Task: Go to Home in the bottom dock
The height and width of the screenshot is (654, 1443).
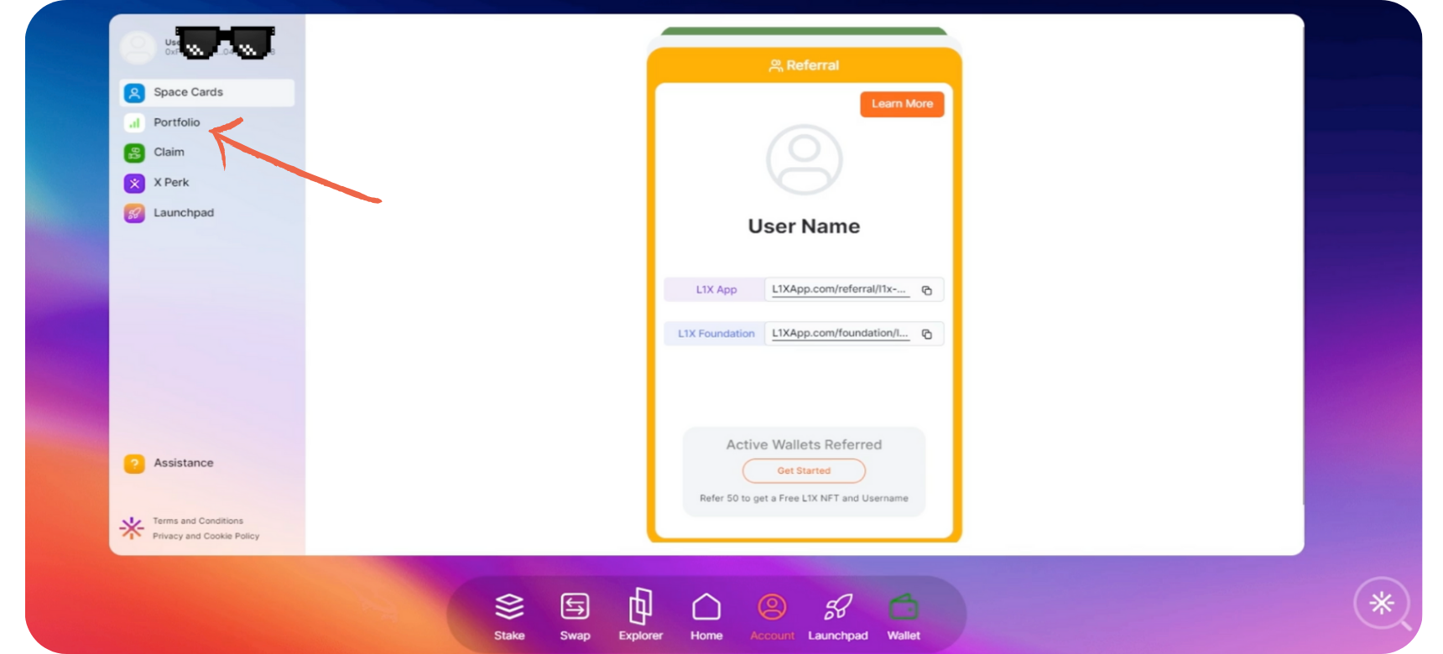Action: pyautogui.click(x=706, y=616)
